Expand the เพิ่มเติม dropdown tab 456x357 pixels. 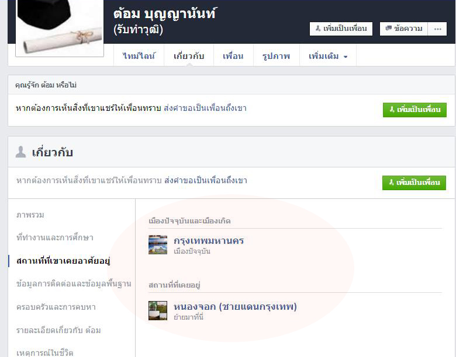point(328,57)
